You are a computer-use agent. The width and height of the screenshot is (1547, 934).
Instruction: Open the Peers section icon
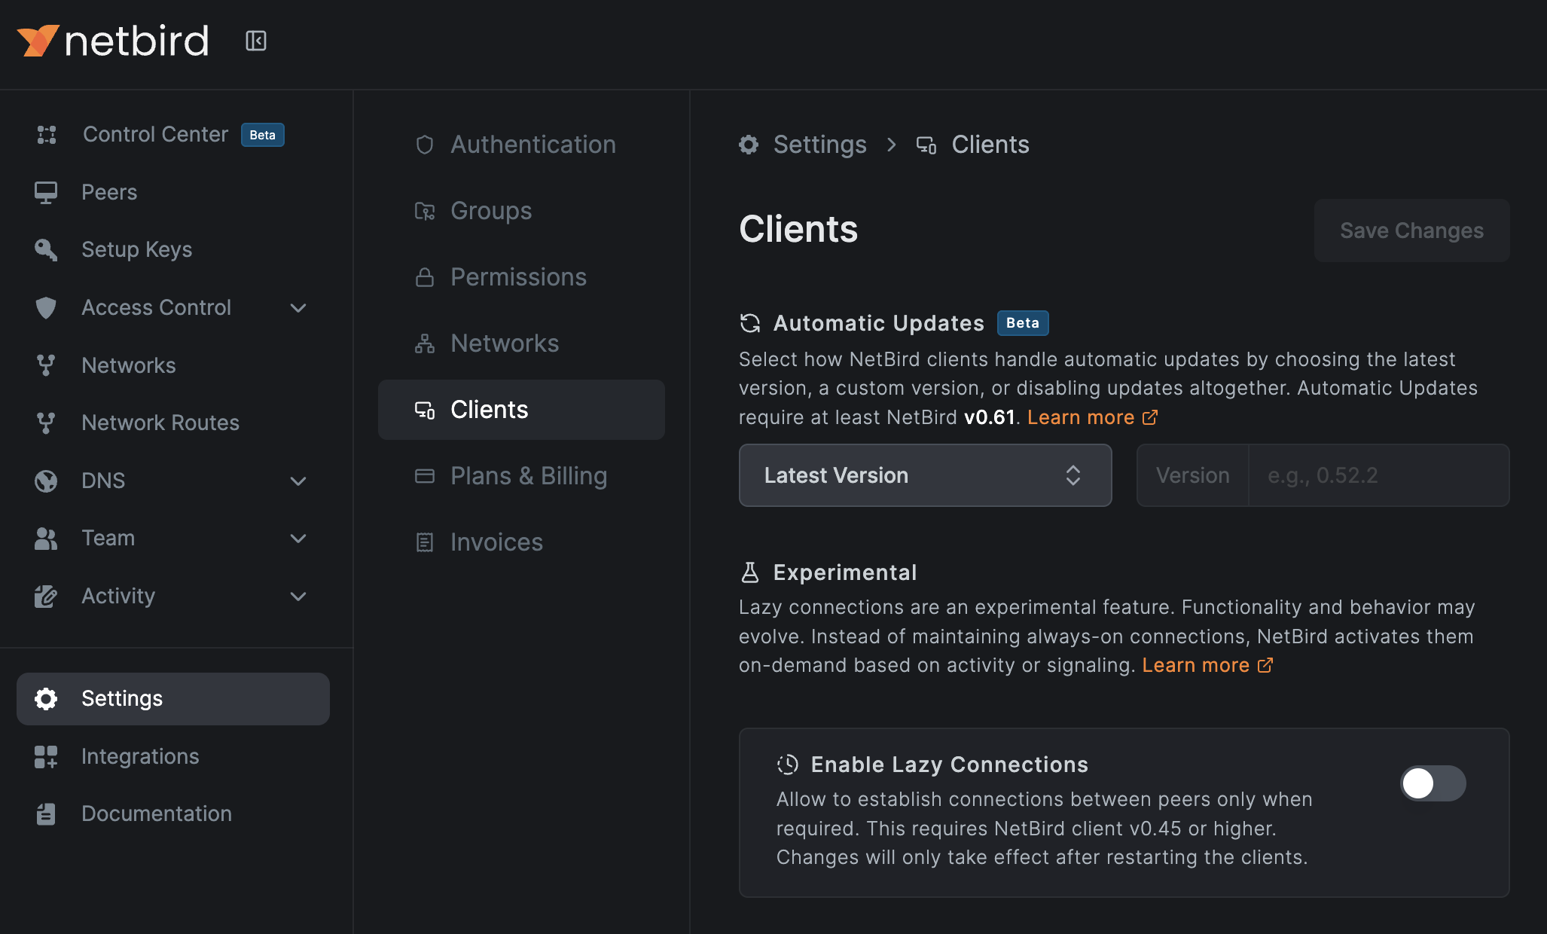point(47,192)
